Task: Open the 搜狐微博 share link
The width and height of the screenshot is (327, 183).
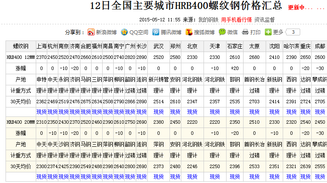Action: [204, 32]
